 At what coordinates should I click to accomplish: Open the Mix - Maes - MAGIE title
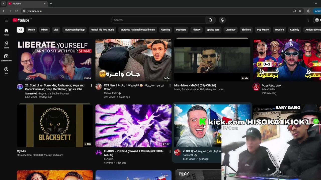[x=195, y=85]
